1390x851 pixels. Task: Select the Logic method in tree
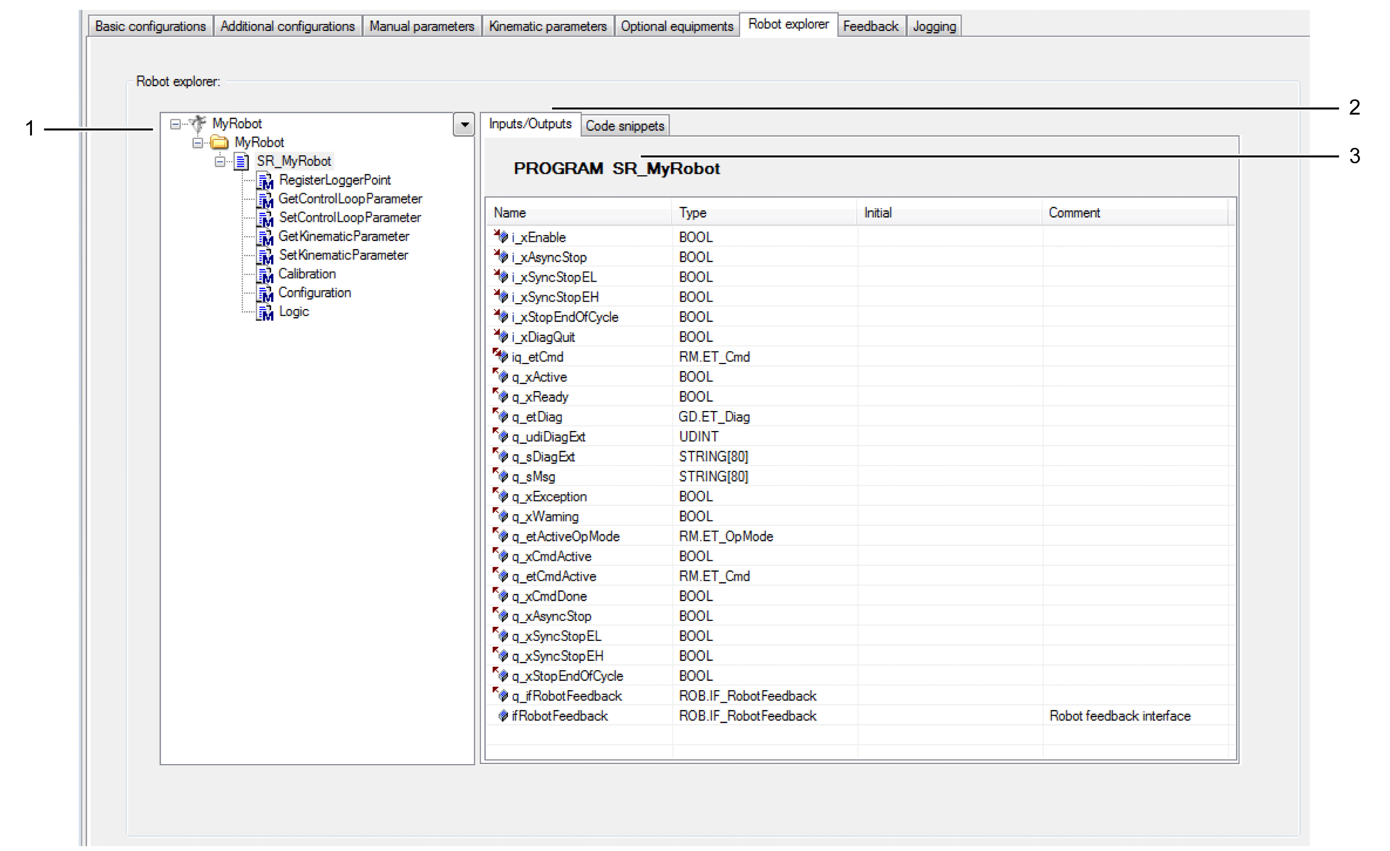click(294, 312)
